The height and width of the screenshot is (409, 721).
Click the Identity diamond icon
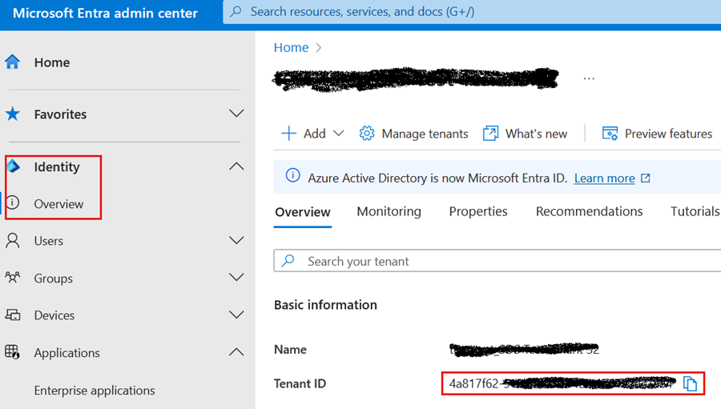point(13,166)
